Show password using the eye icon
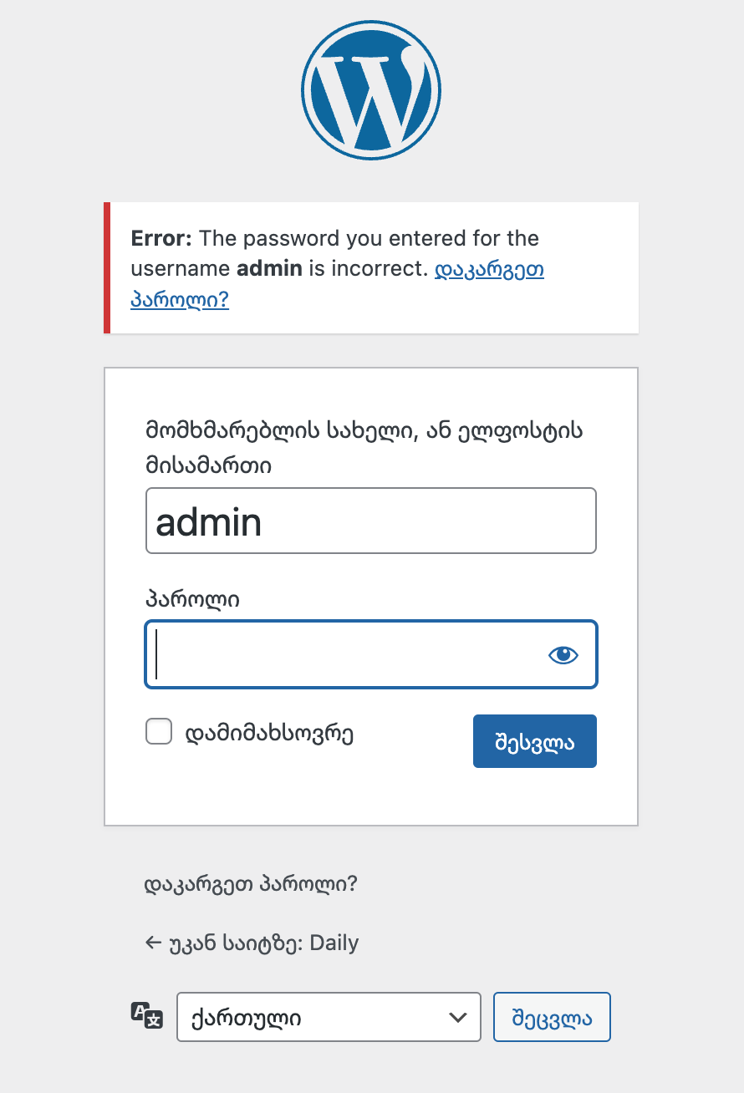 click(563, 655)
